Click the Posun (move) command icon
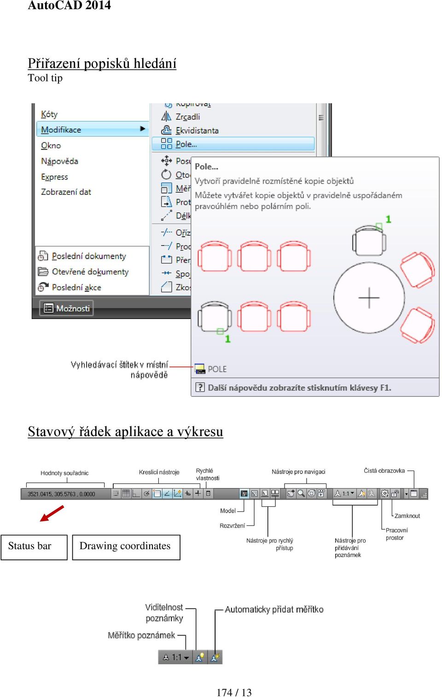The image size is (442, 697). (x=166, y=161)
